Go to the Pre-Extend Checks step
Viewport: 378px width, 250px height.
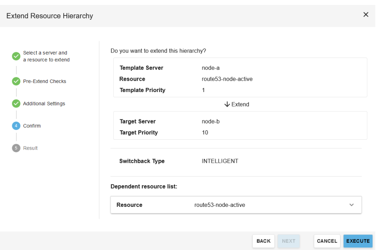click(x=44, y=81)
